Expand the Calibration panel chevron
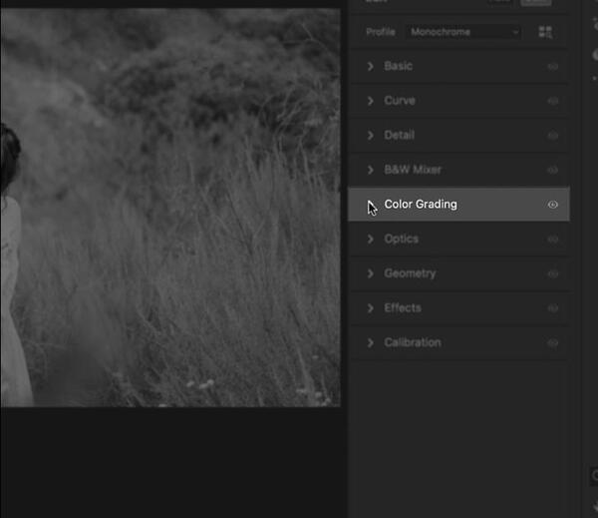Image resolution: width=598 pixels, height=518 pixels. (371, 342)
